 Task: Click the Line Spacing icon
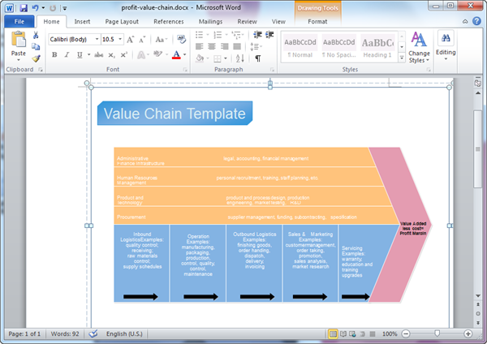point(255,46)
